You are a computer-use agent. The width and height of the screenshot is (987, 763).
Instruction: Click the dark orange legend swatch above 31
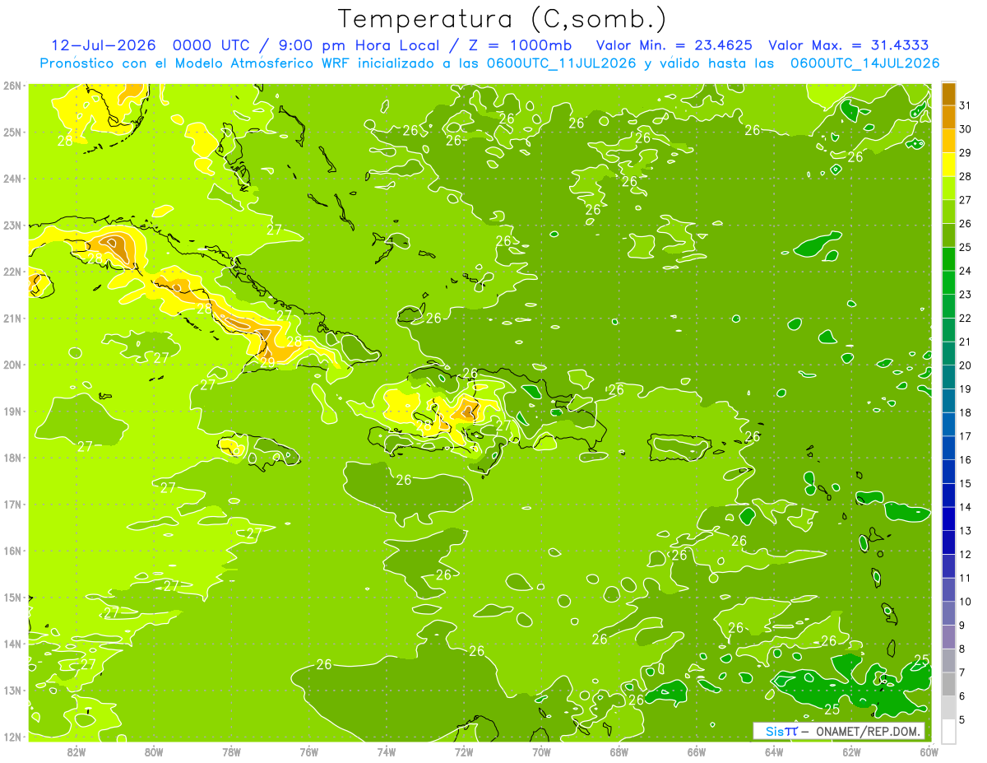click(948, 93)
